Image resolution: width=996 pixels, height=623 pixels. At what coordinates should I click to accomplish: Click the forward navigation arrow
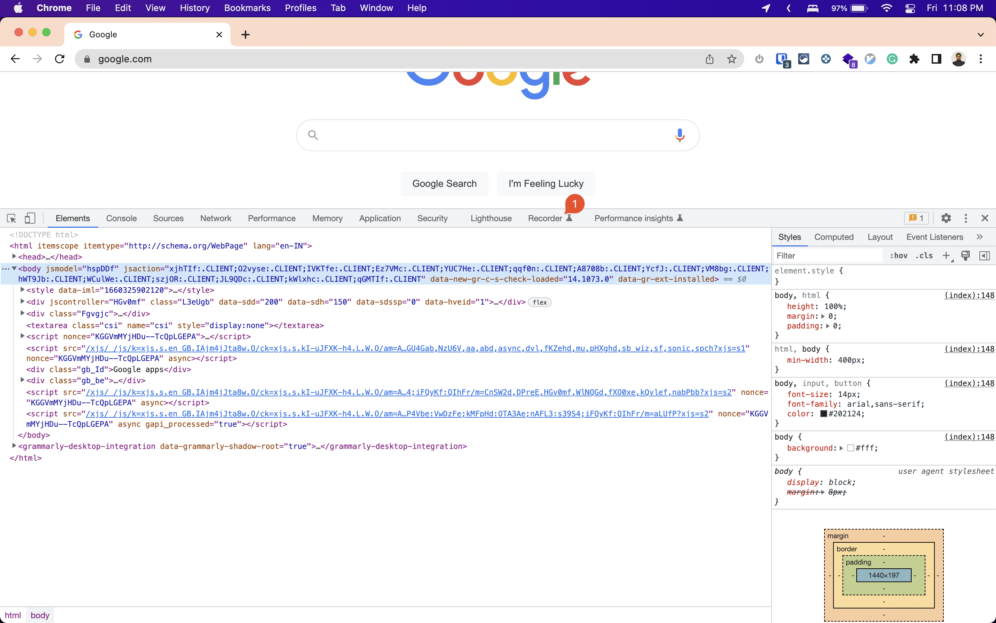[x=37, y=59]
